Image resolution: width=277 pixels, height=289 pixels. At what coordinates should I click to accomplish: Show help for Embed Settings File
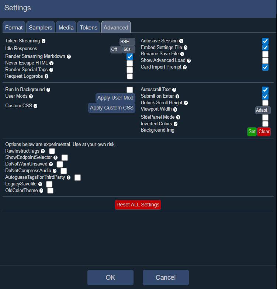click(x=186, y=48)
